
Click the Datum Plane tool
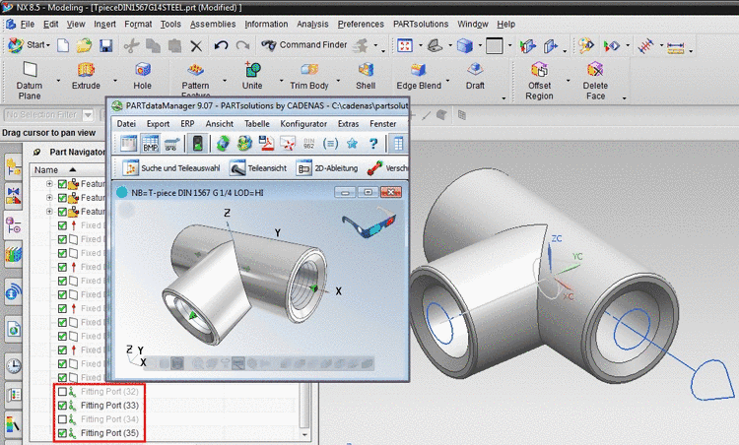pyautogui.click(x=30, y=81)
